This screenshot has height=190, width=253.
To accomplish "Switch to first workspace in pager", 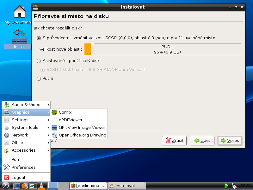I will tap(53, 185).
